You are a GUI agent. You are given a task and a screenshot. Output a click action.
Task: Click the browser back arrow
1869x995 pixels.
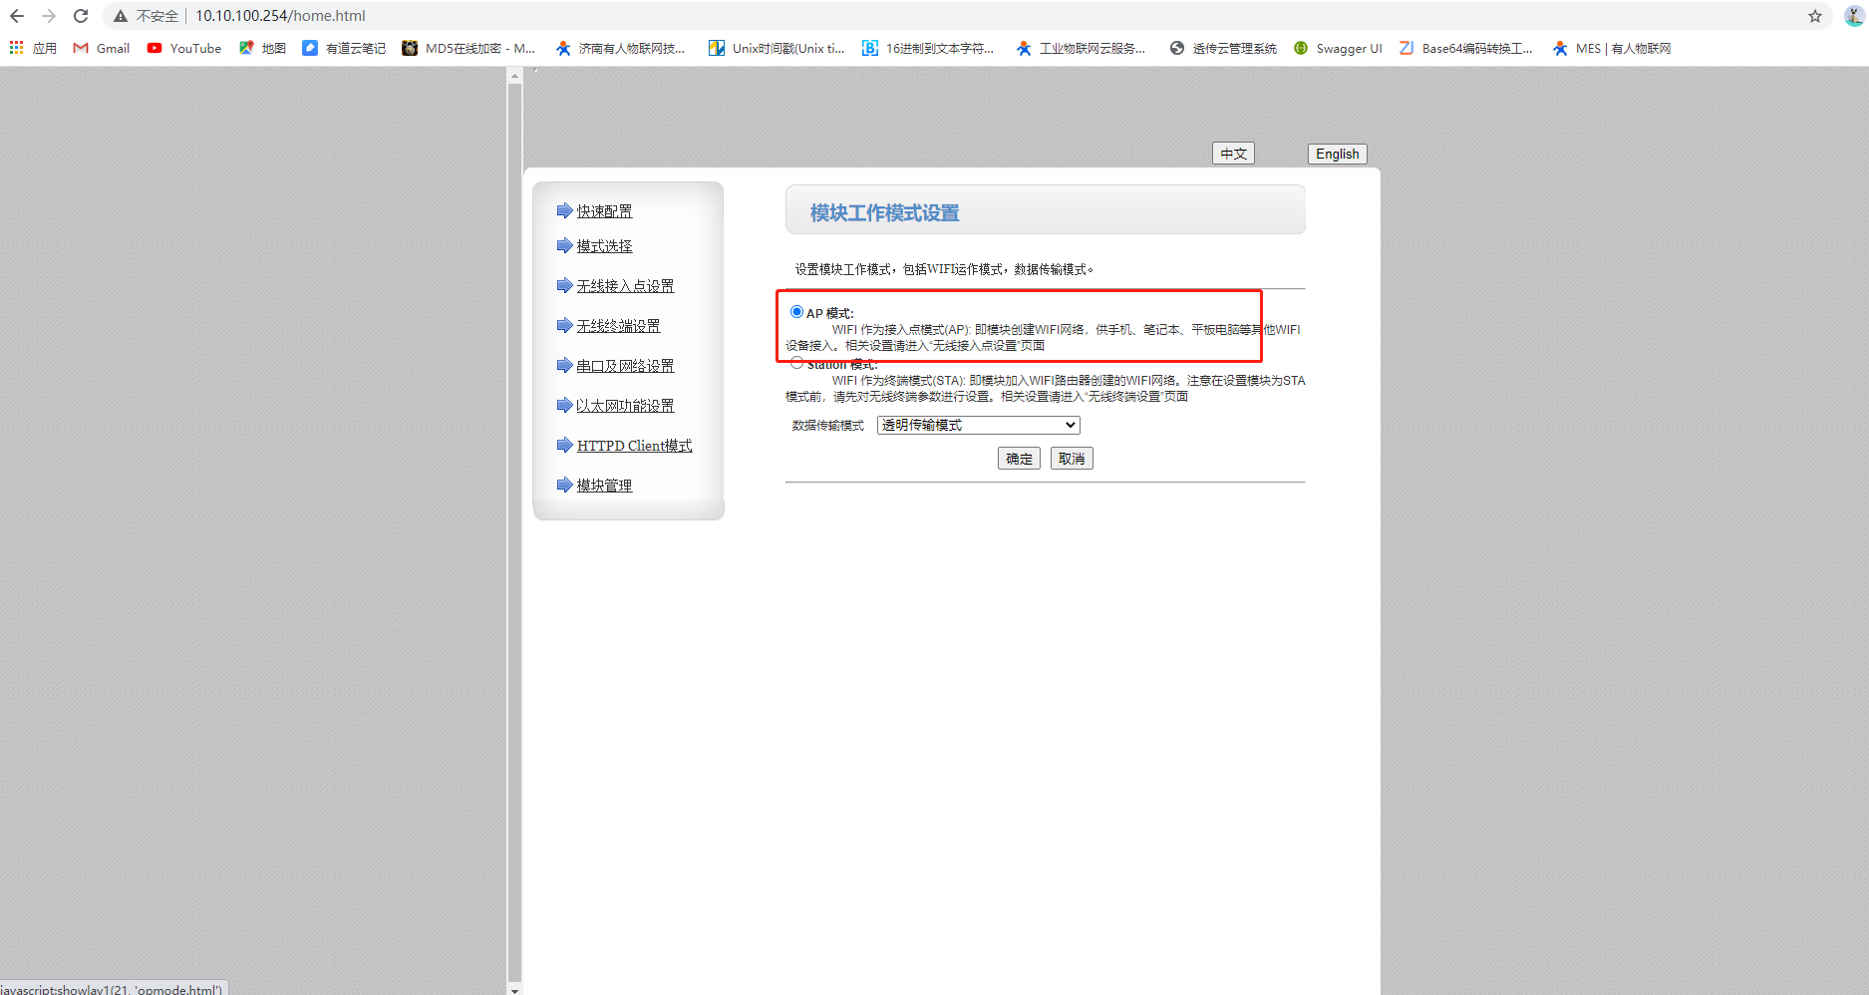(17, 16)
